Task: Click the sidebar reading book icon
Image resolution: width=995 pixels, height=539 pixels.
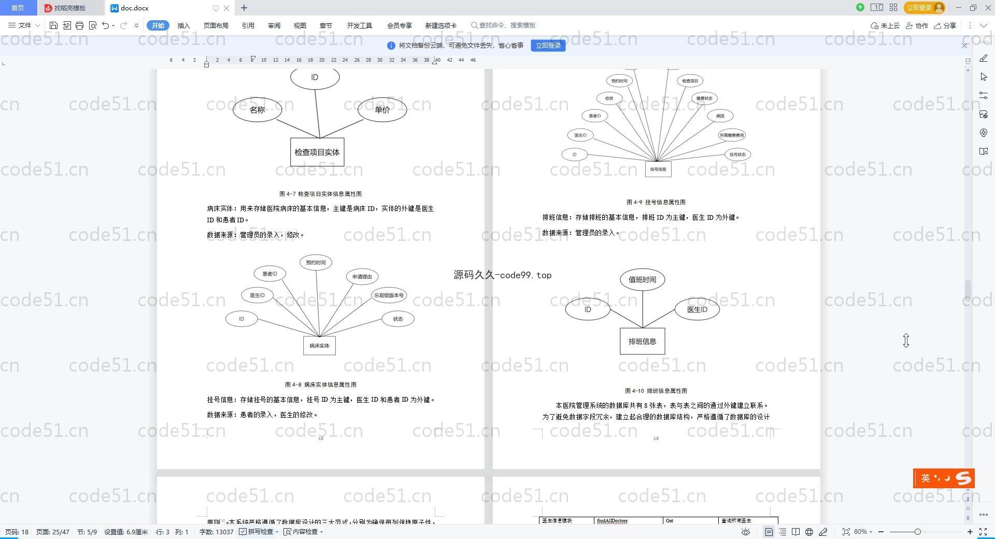Action: point(984,152)
